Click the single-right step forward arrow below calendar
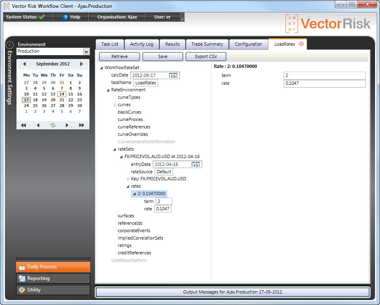This screenshot has width=380, height=305. (67, 125)
